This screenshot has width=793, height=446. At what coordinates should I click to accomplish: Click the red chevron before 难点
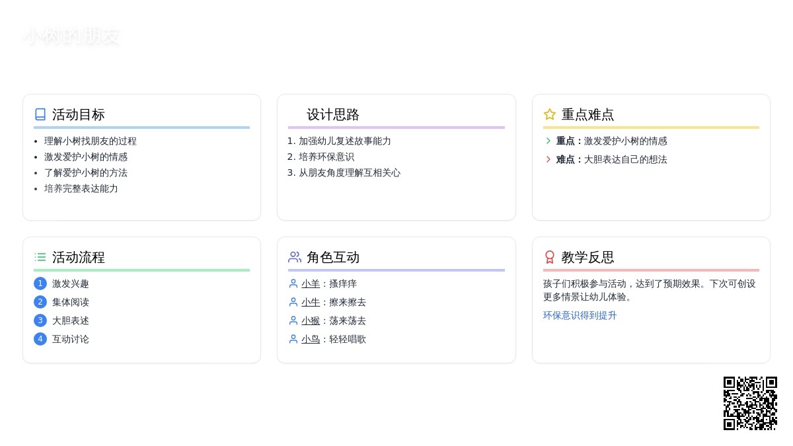click(x=548, y=159)
